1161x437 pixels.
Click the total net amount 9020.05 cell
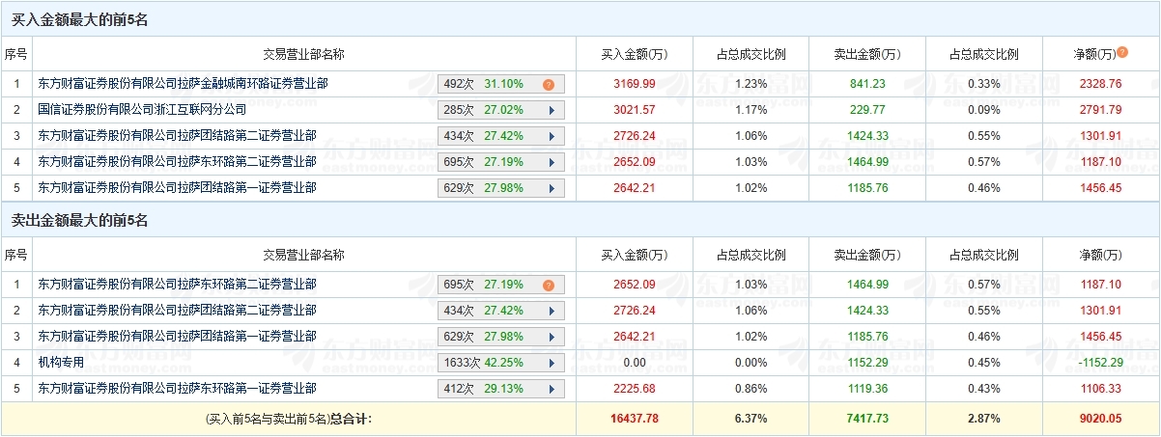click(1100, 420)
